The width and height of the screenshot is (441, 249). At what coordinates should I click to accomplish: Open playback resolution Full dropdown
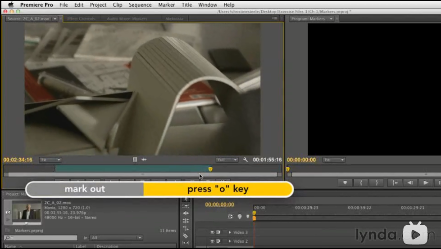pos(227,160)
